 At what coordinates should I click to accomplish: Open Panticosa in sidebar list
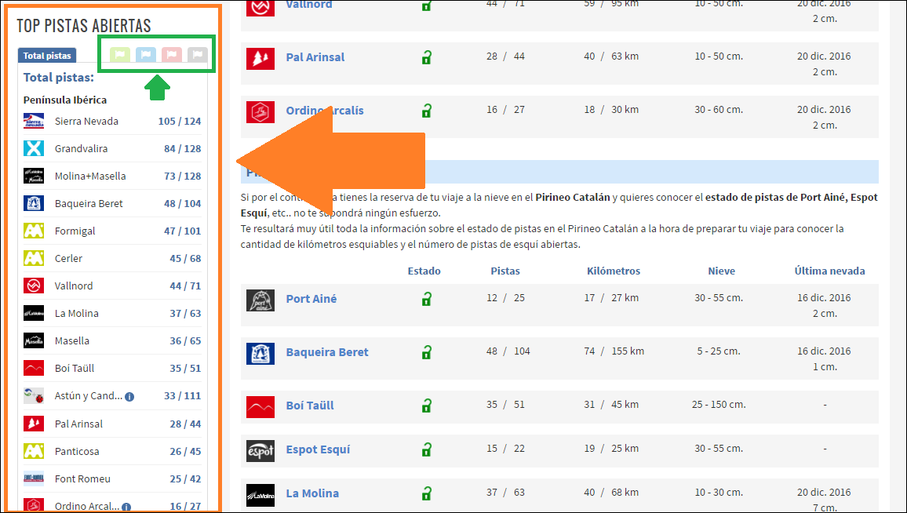point(77,451)
